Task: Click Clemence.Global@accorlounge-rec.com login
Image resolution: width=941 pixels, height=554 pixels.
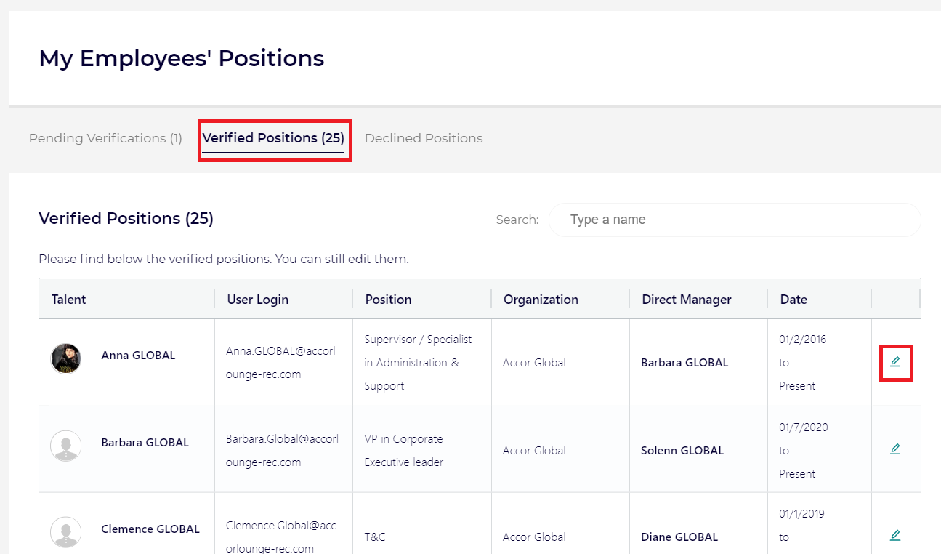Action: pos(281,537)
